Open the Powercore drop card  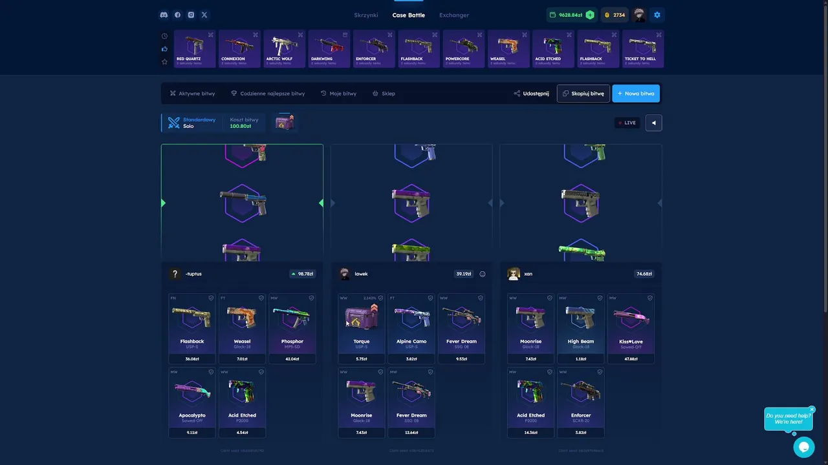tap(464, 49)
